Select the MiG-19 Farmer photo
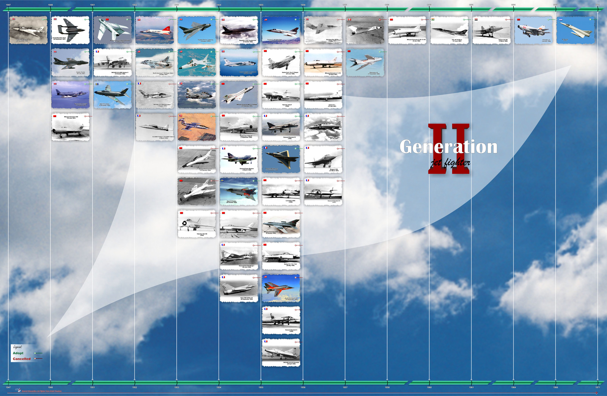Screen dimensions: 607x396 pos(113,30)
